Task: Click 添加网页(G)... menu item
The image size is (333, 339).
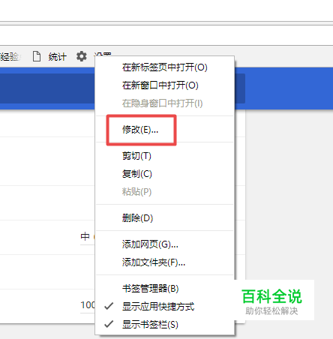Action: [165, 244]
